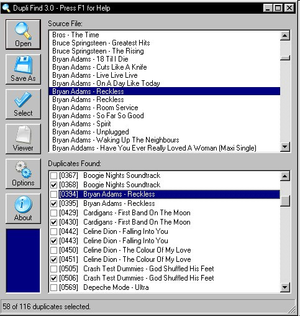Select 'Bryan Adams - Waking Up The Neighbours'
The image size is (300, 316).
point(165,140)
